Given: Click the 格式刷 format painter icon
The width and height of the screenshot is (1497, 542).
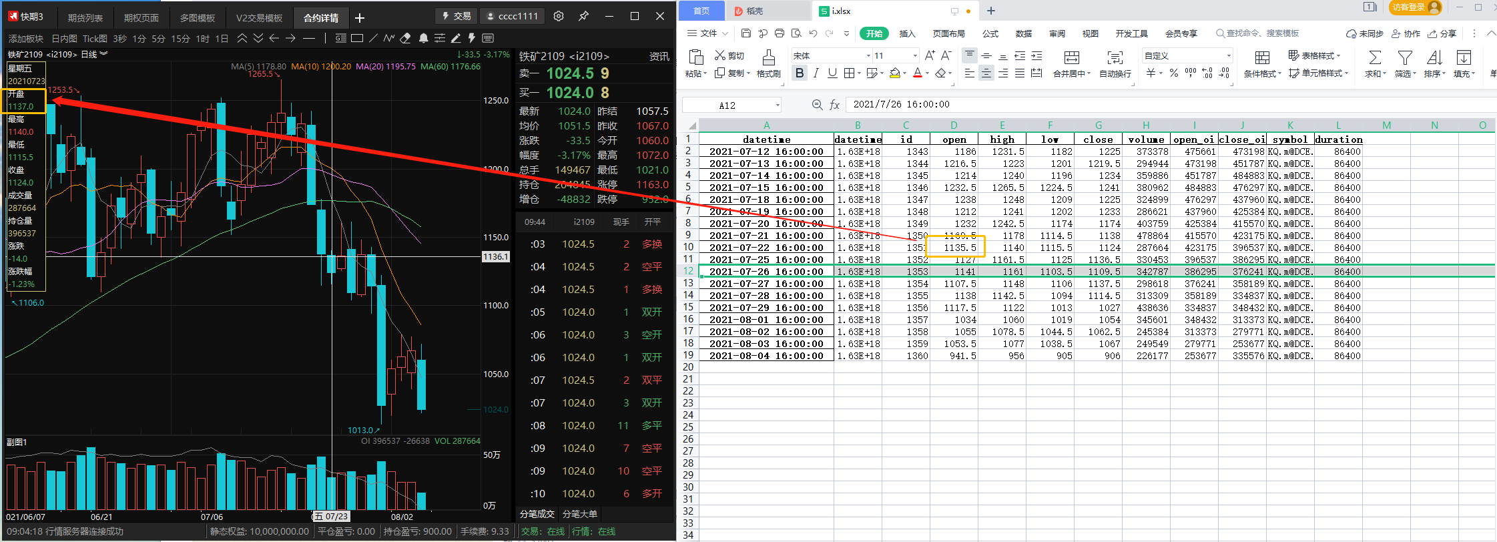Looking at the screenshot, I should coord(768,58).
